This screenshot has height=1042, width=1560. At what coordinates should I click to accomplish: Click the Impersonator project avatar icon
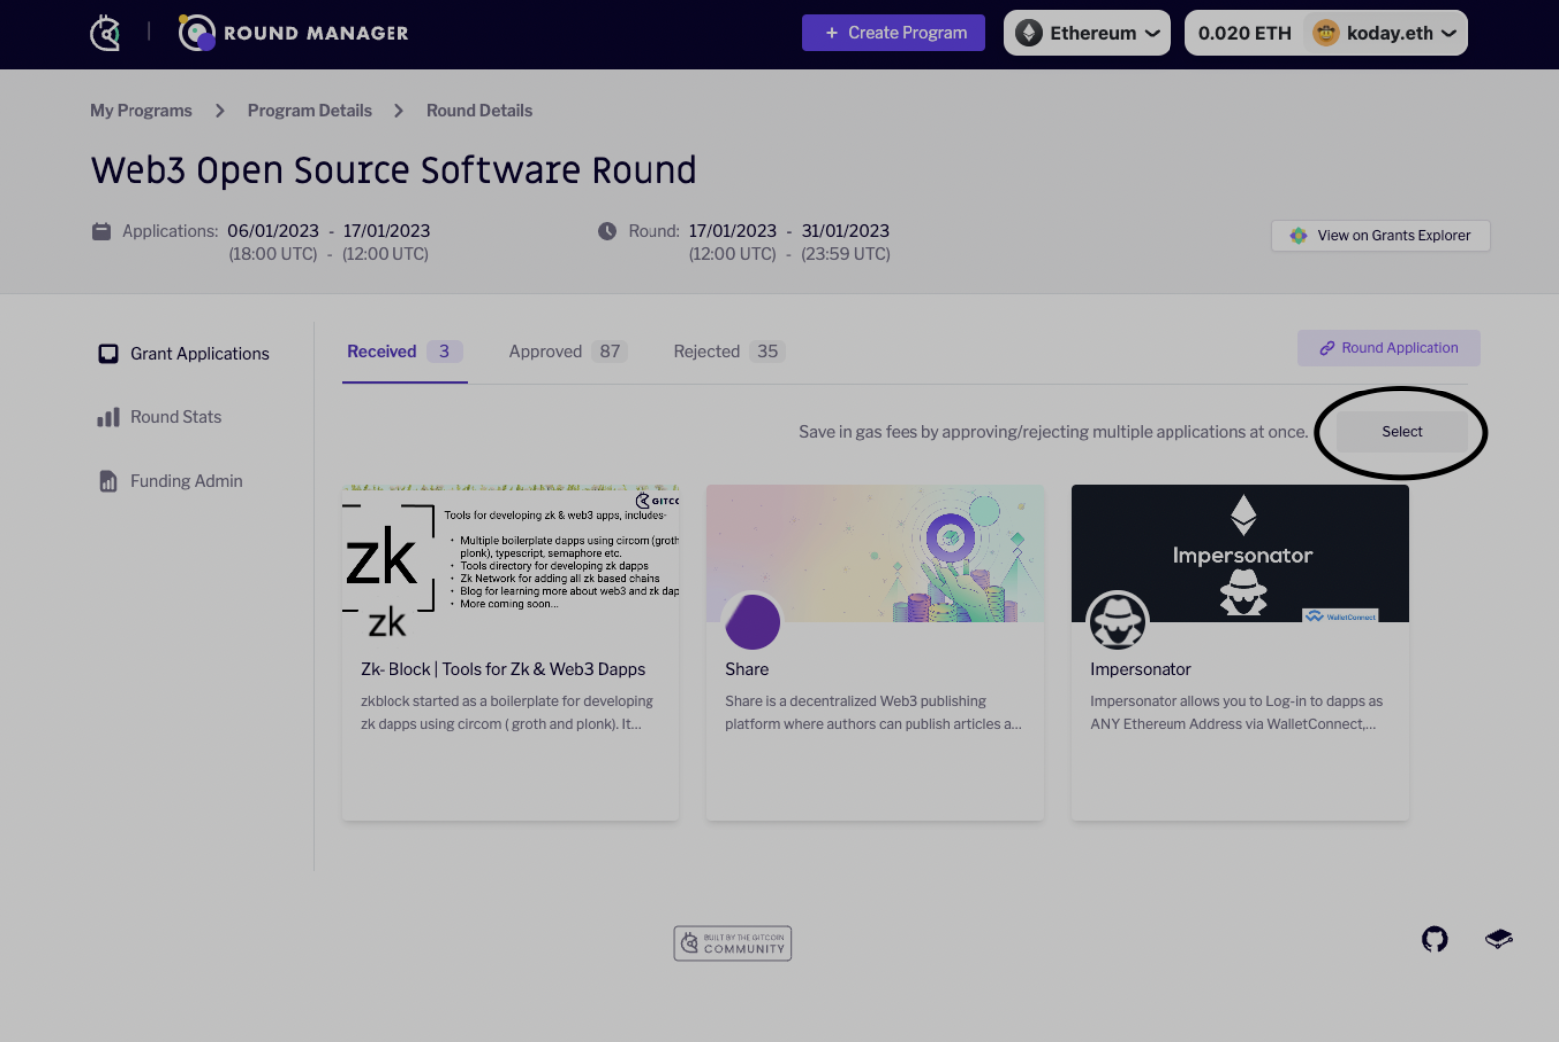[x=1117, y=622]
